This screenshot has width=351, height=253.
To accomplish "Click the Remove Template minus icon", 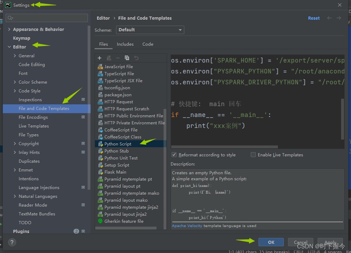I will pyautogui.click(x=118, y=58).
